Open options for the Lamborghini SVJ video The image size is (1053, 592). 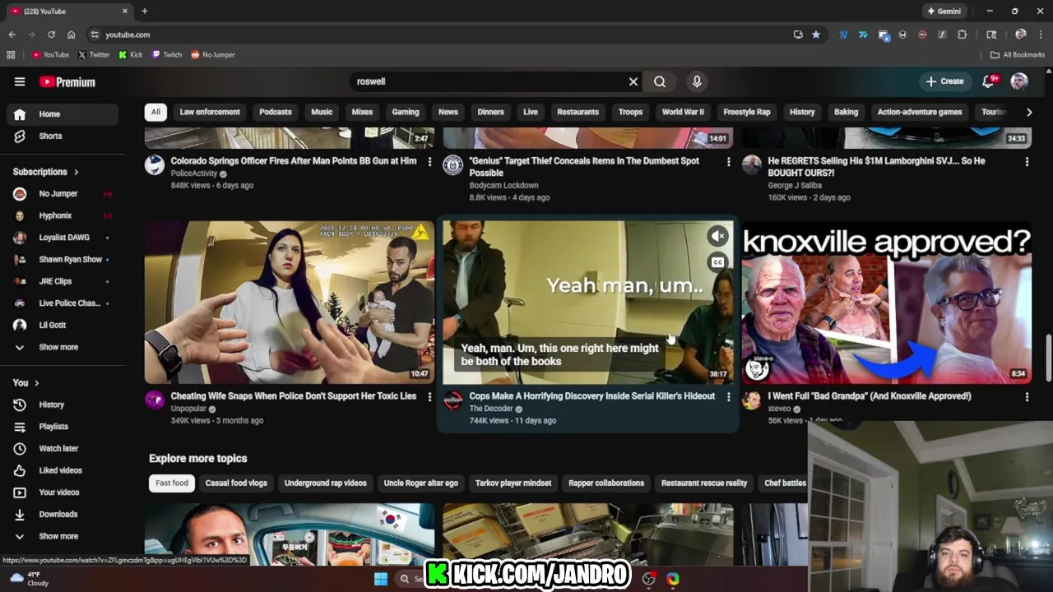tap(1027, 162)
